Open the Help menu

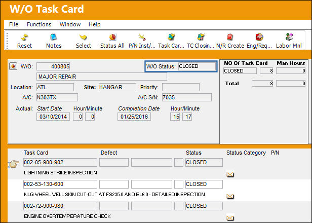click(95, 24)
